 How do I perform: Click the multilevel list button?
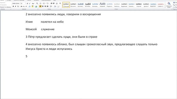(x=47, y=4)
